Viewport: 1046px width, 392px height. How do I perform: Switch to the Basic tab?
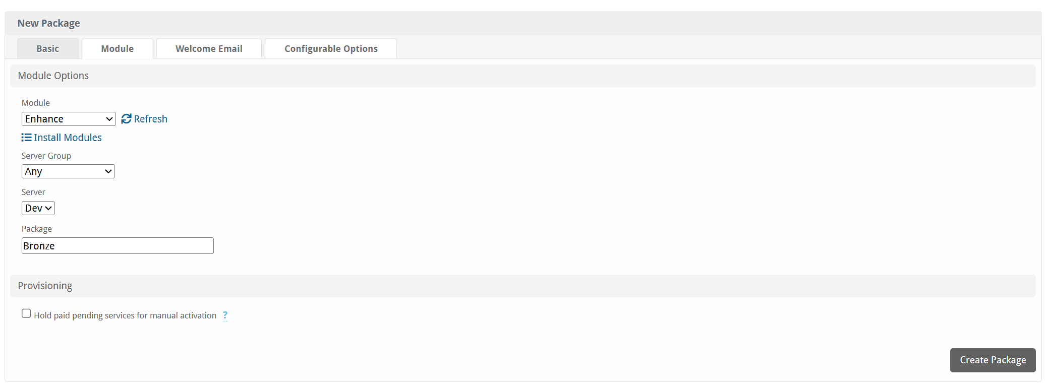point(48,49)
